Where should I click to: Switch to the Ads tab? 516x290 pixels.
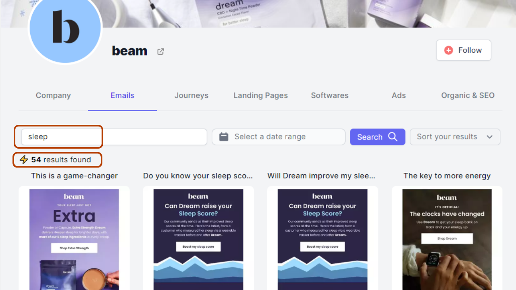point(399,95)
